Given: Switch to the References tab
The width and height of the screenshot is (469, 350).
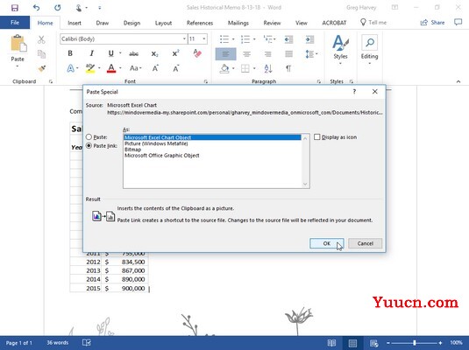Looking at the screenshot, I should click(x=200, y=23).
